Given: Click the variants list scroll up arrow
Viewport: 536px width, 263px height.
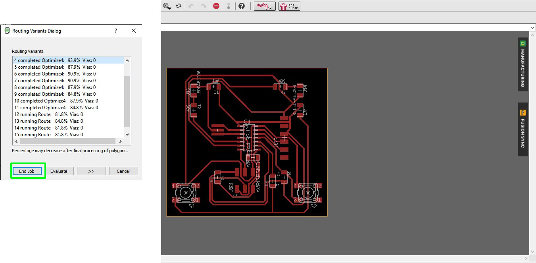Looking at the screenshot, I should (127, 60).
